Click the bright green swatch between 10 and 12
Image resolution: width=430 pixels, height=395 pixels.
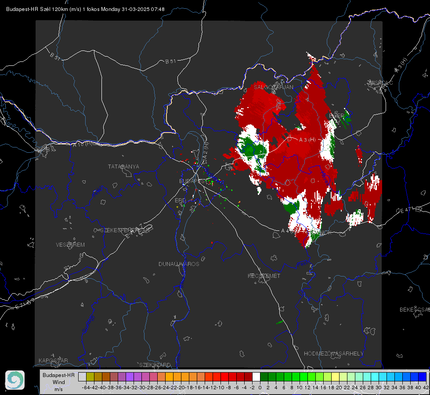[304, 377]
